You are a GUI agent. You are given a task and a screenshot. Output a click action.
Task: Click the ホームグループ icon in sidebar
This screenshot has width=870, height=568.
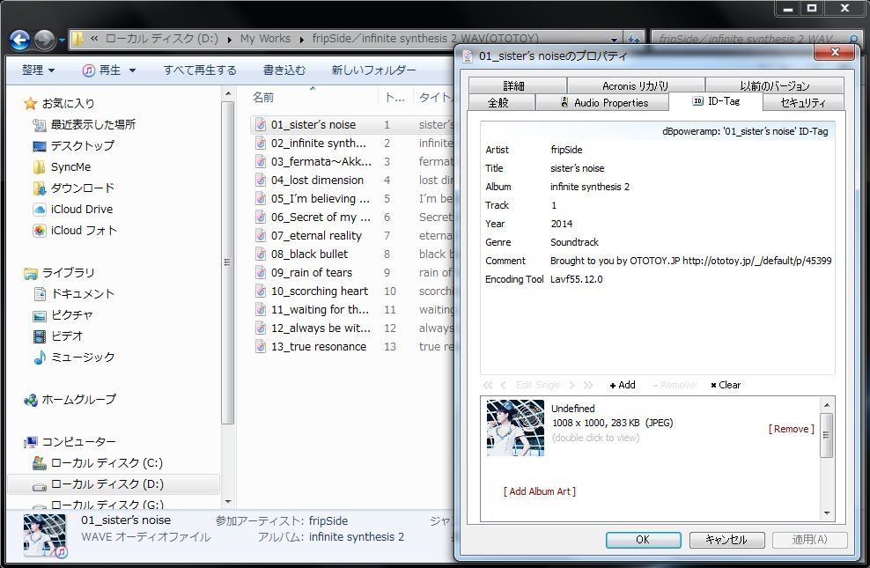point(32,400)
